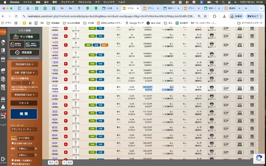The width and height of the screenshot is (266, 166).
Task: Expand 沿線・駅絞り込み filter
Action: [25, 72]
